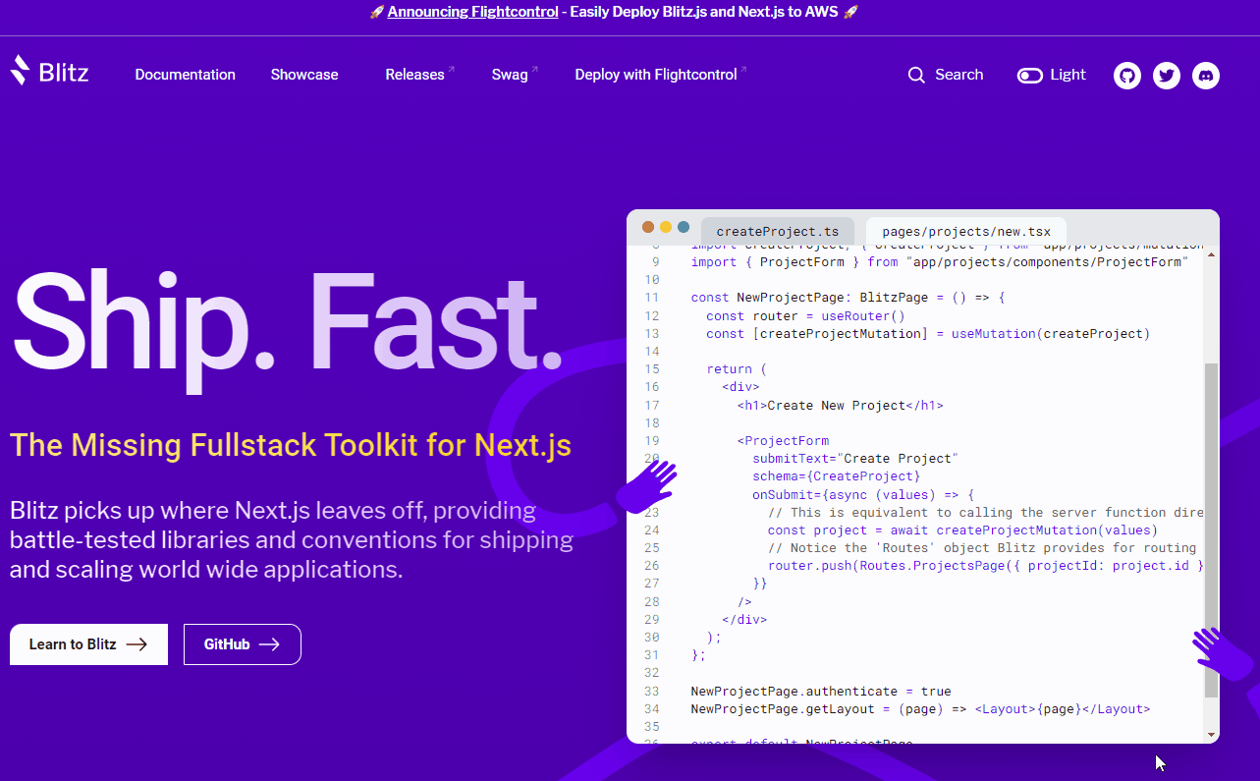
Task: Open the Documentation menu item
Action: point(186,75)
